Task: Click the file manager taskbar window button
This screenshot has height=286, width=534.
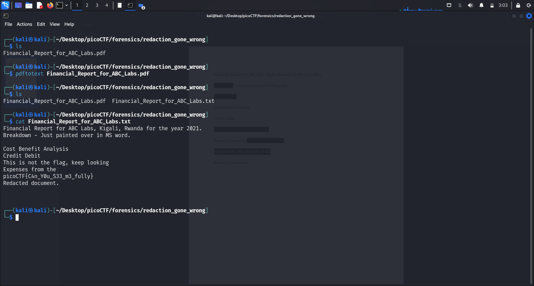Action: pos(141,6)
